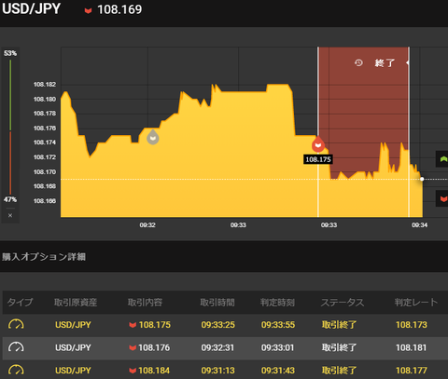Image resolution: width=448 pixels, height=379 pixels.
Task: Click the 47% sentiment indicator
Action: coord(10,199)
